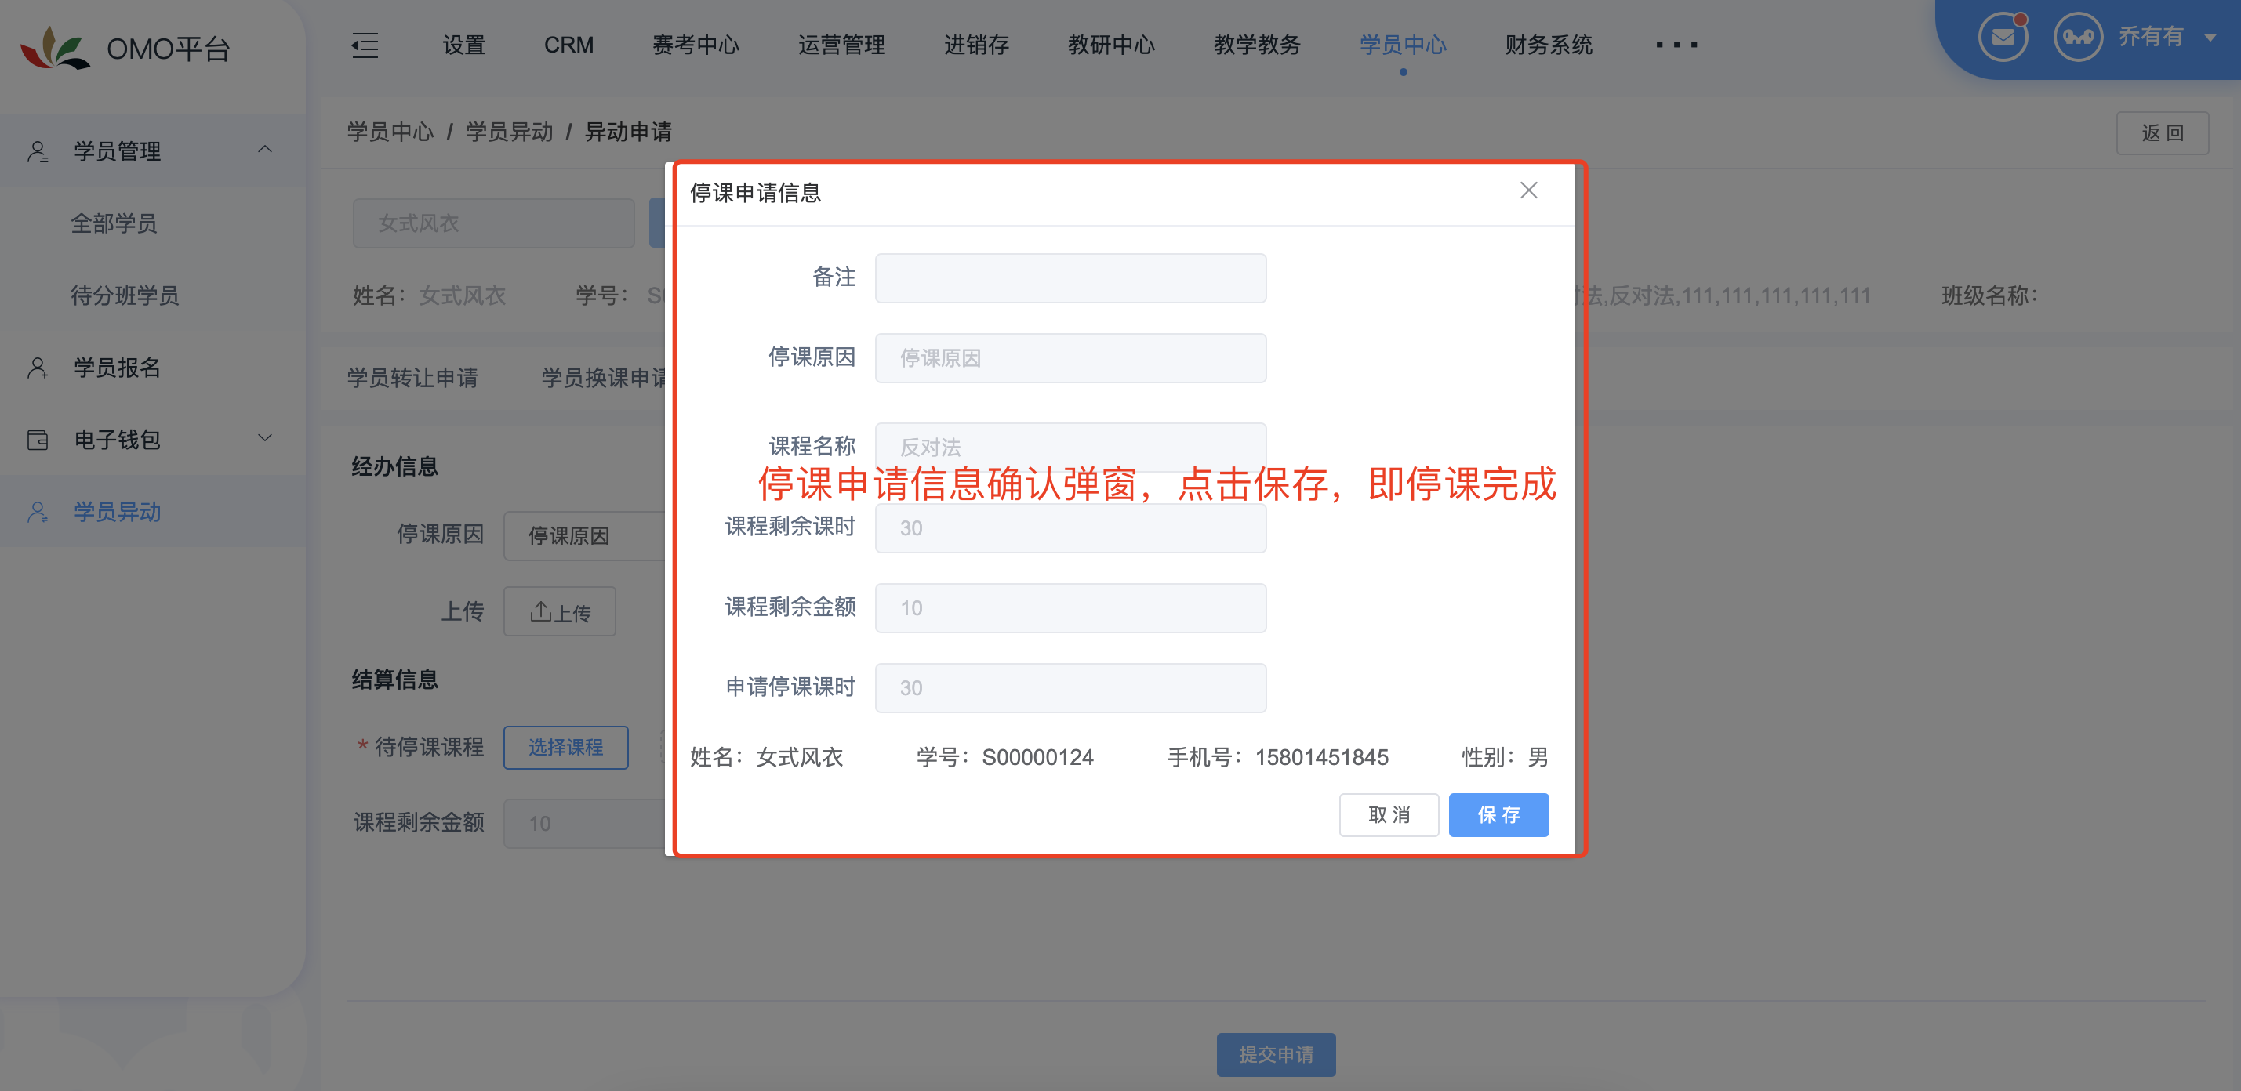
Task: Open the mail messages icon
Action: [x=2003, y=37]
